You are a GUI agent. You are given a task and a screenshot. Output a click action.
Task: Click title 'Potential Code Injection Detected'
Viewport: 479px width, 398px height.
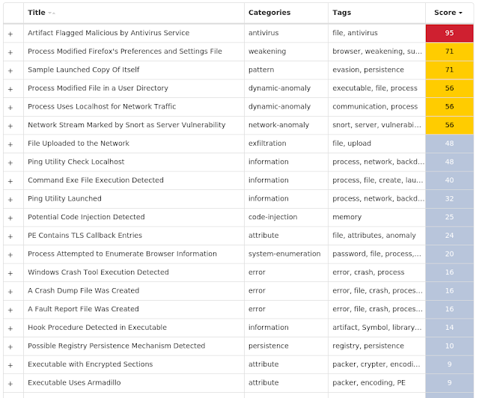[86, 217]
